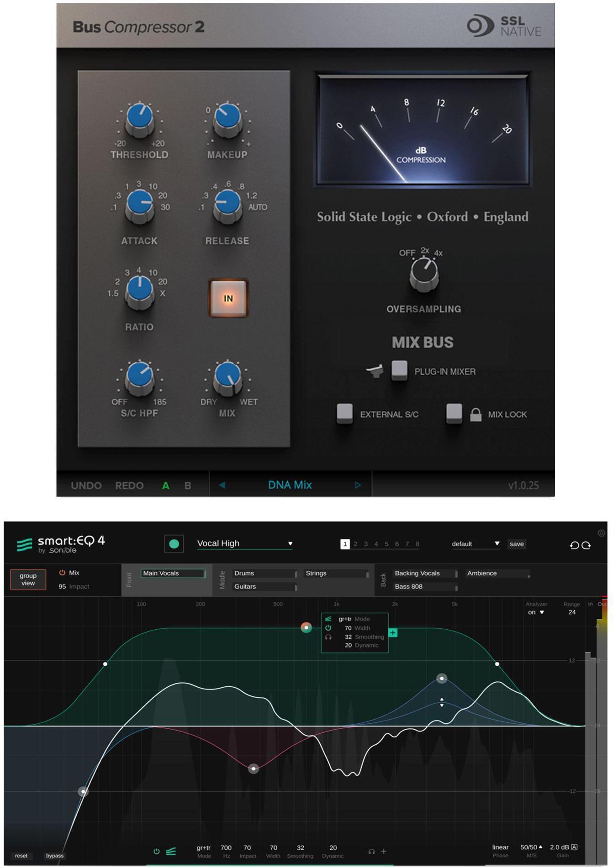Click the redo arrow in smart:EQ
Viewport: 613px width, 867px height.
(587, 545)
